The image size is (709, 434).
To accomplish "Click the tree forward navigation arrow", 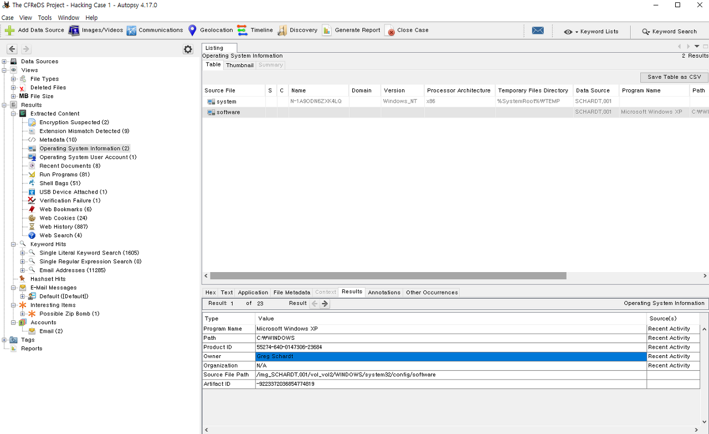I will click(x=25, y=49).
